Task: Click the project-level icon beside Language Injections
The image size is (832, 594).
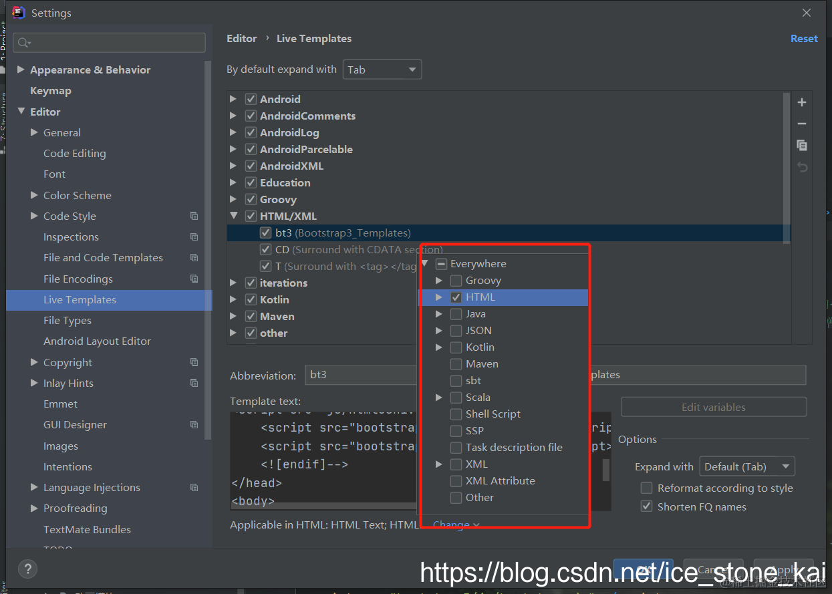Action: coord(194,487)
